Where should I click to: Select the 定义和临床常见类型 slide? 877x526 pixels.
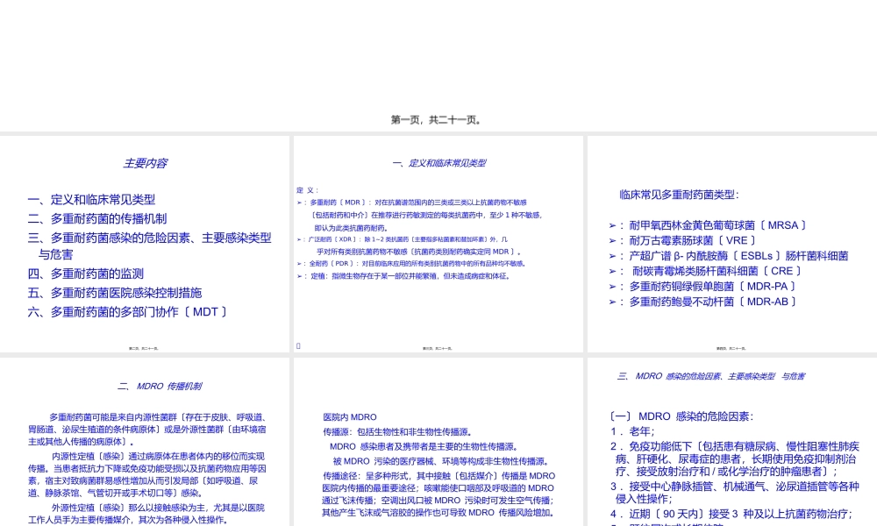pyautogui.click(x=438, y=244)
